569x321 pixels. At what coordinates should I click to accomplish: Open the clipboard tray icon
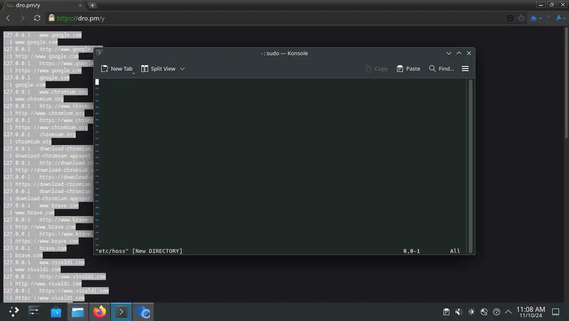click(446, 312)
